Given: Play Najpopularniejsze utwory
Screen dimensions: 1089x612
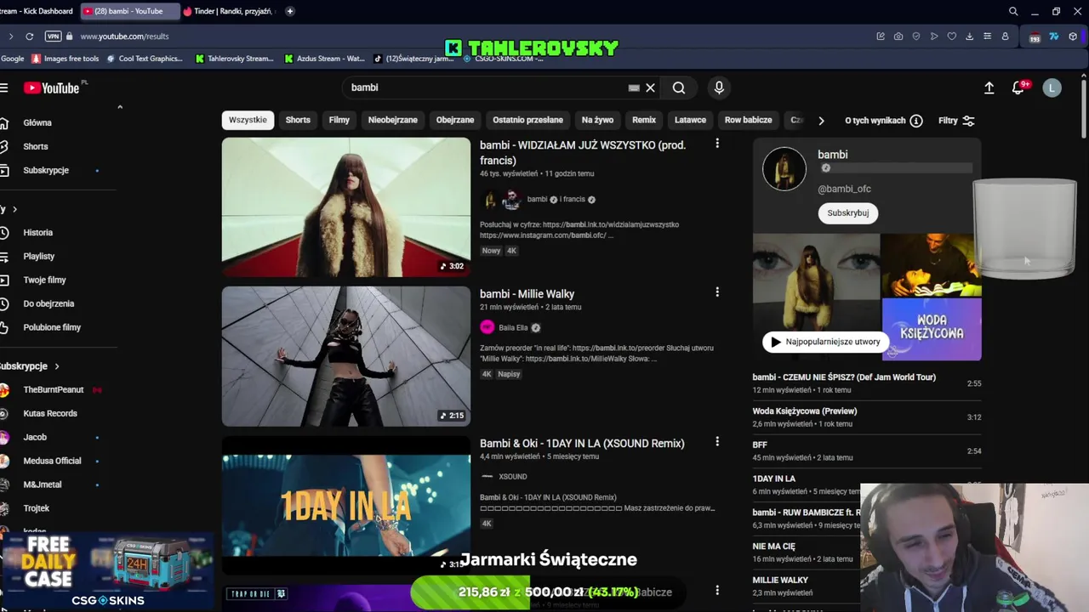Looking at the screenshot, I should (x=824, y=342).
